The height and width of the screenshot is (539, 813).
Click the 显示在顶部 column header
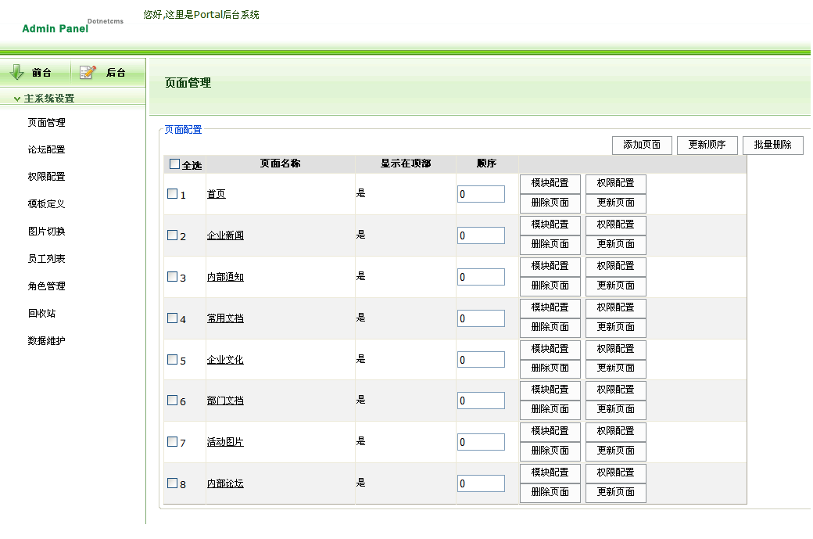click(x=406, y=163)
